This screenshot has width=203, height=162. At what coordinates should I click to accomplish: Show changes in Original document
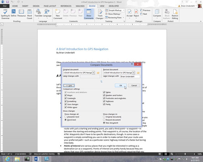click(x=104, y=117)
